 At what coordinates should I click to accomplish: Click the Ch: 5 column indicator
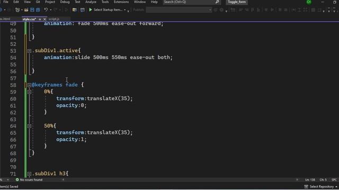[323, 179]
